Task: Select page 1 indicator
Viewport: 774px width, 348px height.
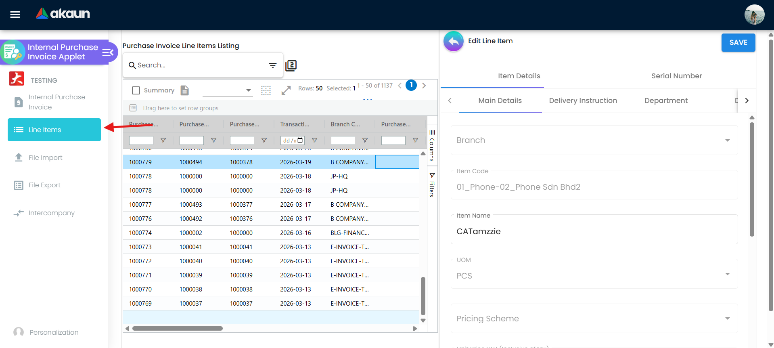Action: coord(411,85)
